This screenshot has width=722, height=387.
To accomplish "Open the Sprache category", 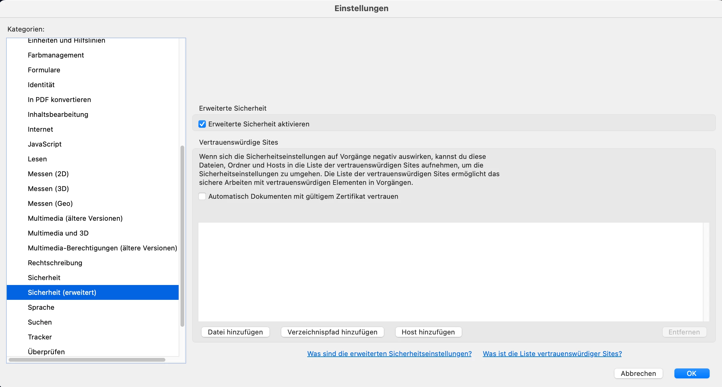I will click(x=41, y=307).
